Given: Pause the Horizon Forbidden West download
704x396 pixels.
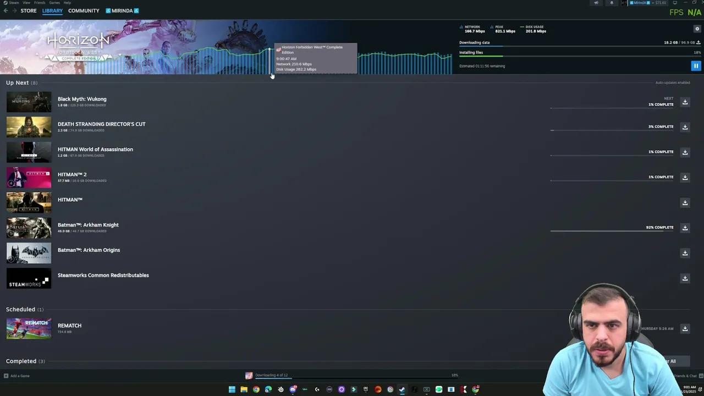Looking at the screenshot, I should pos(696,66).
